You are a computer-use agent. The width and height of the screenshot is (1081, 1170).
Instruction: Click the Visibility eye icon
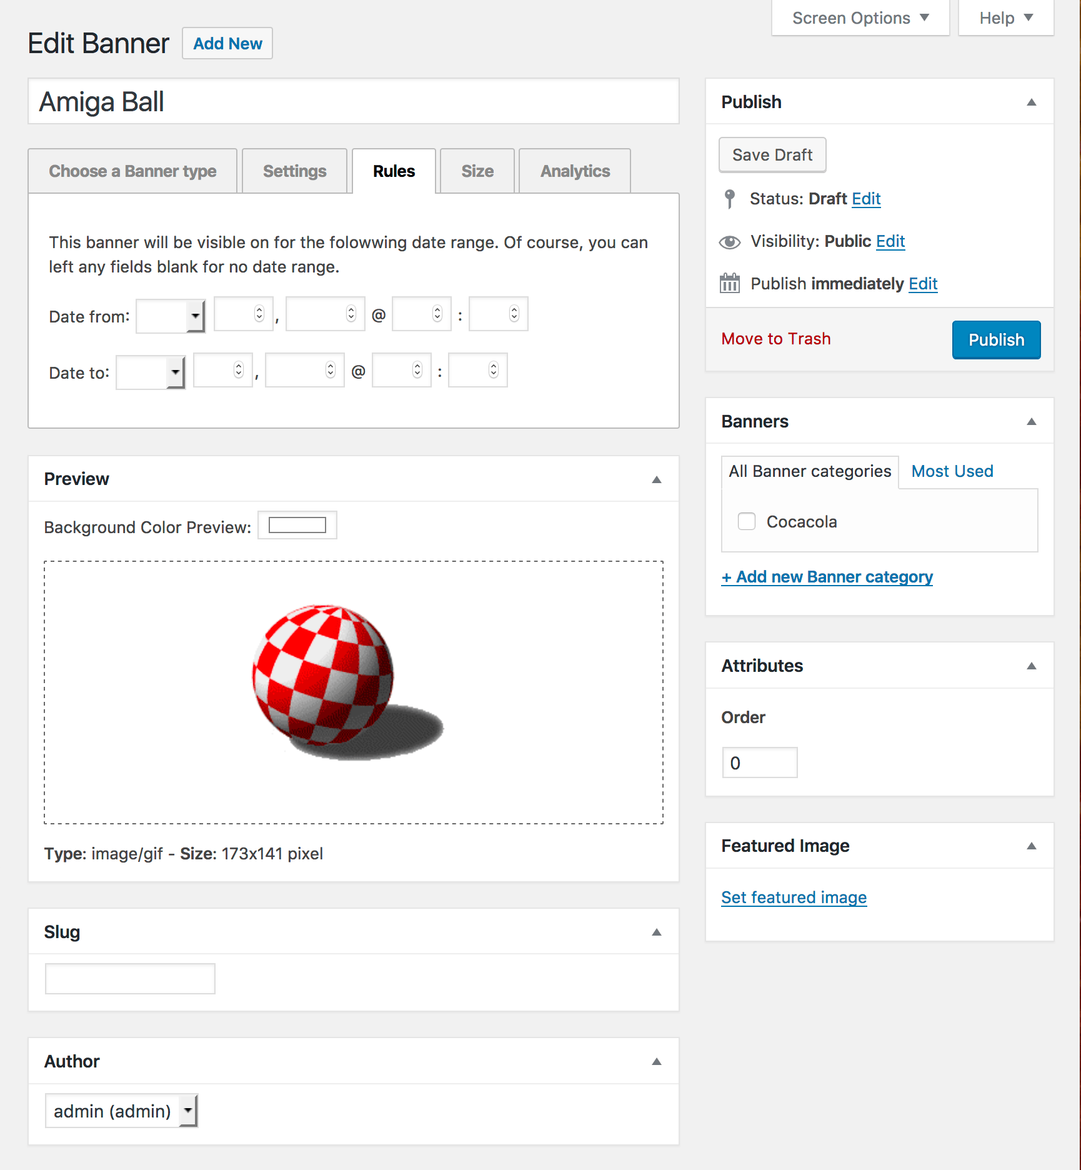tap(729, 242)
